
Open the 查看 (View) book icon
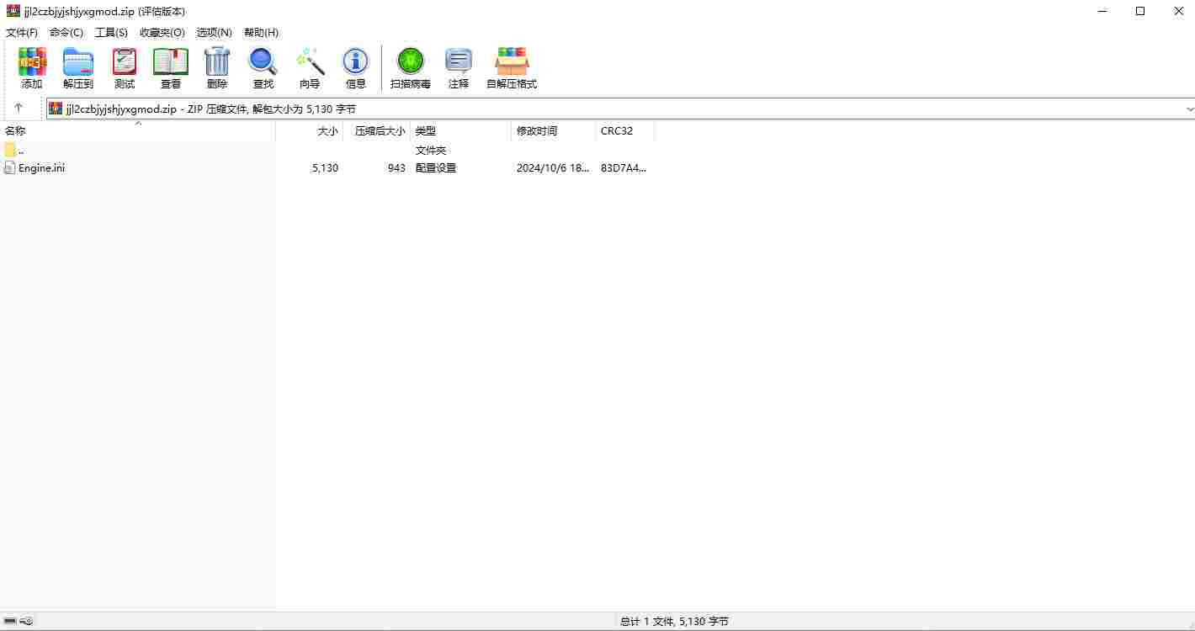coord(171,61)
